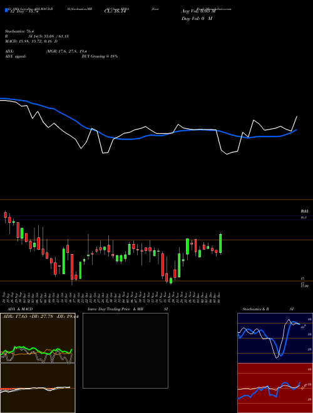Click the 16.5 price axis label
313x413 pixels.
304,217
